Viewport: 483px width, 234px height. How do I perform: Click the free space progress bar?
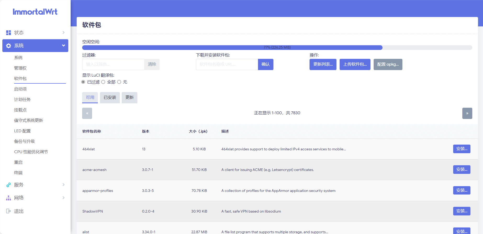click(x=277, y=48)
